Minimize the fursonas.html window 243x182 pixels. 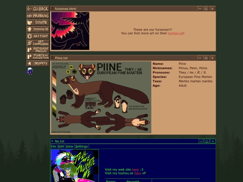[200, 9]
